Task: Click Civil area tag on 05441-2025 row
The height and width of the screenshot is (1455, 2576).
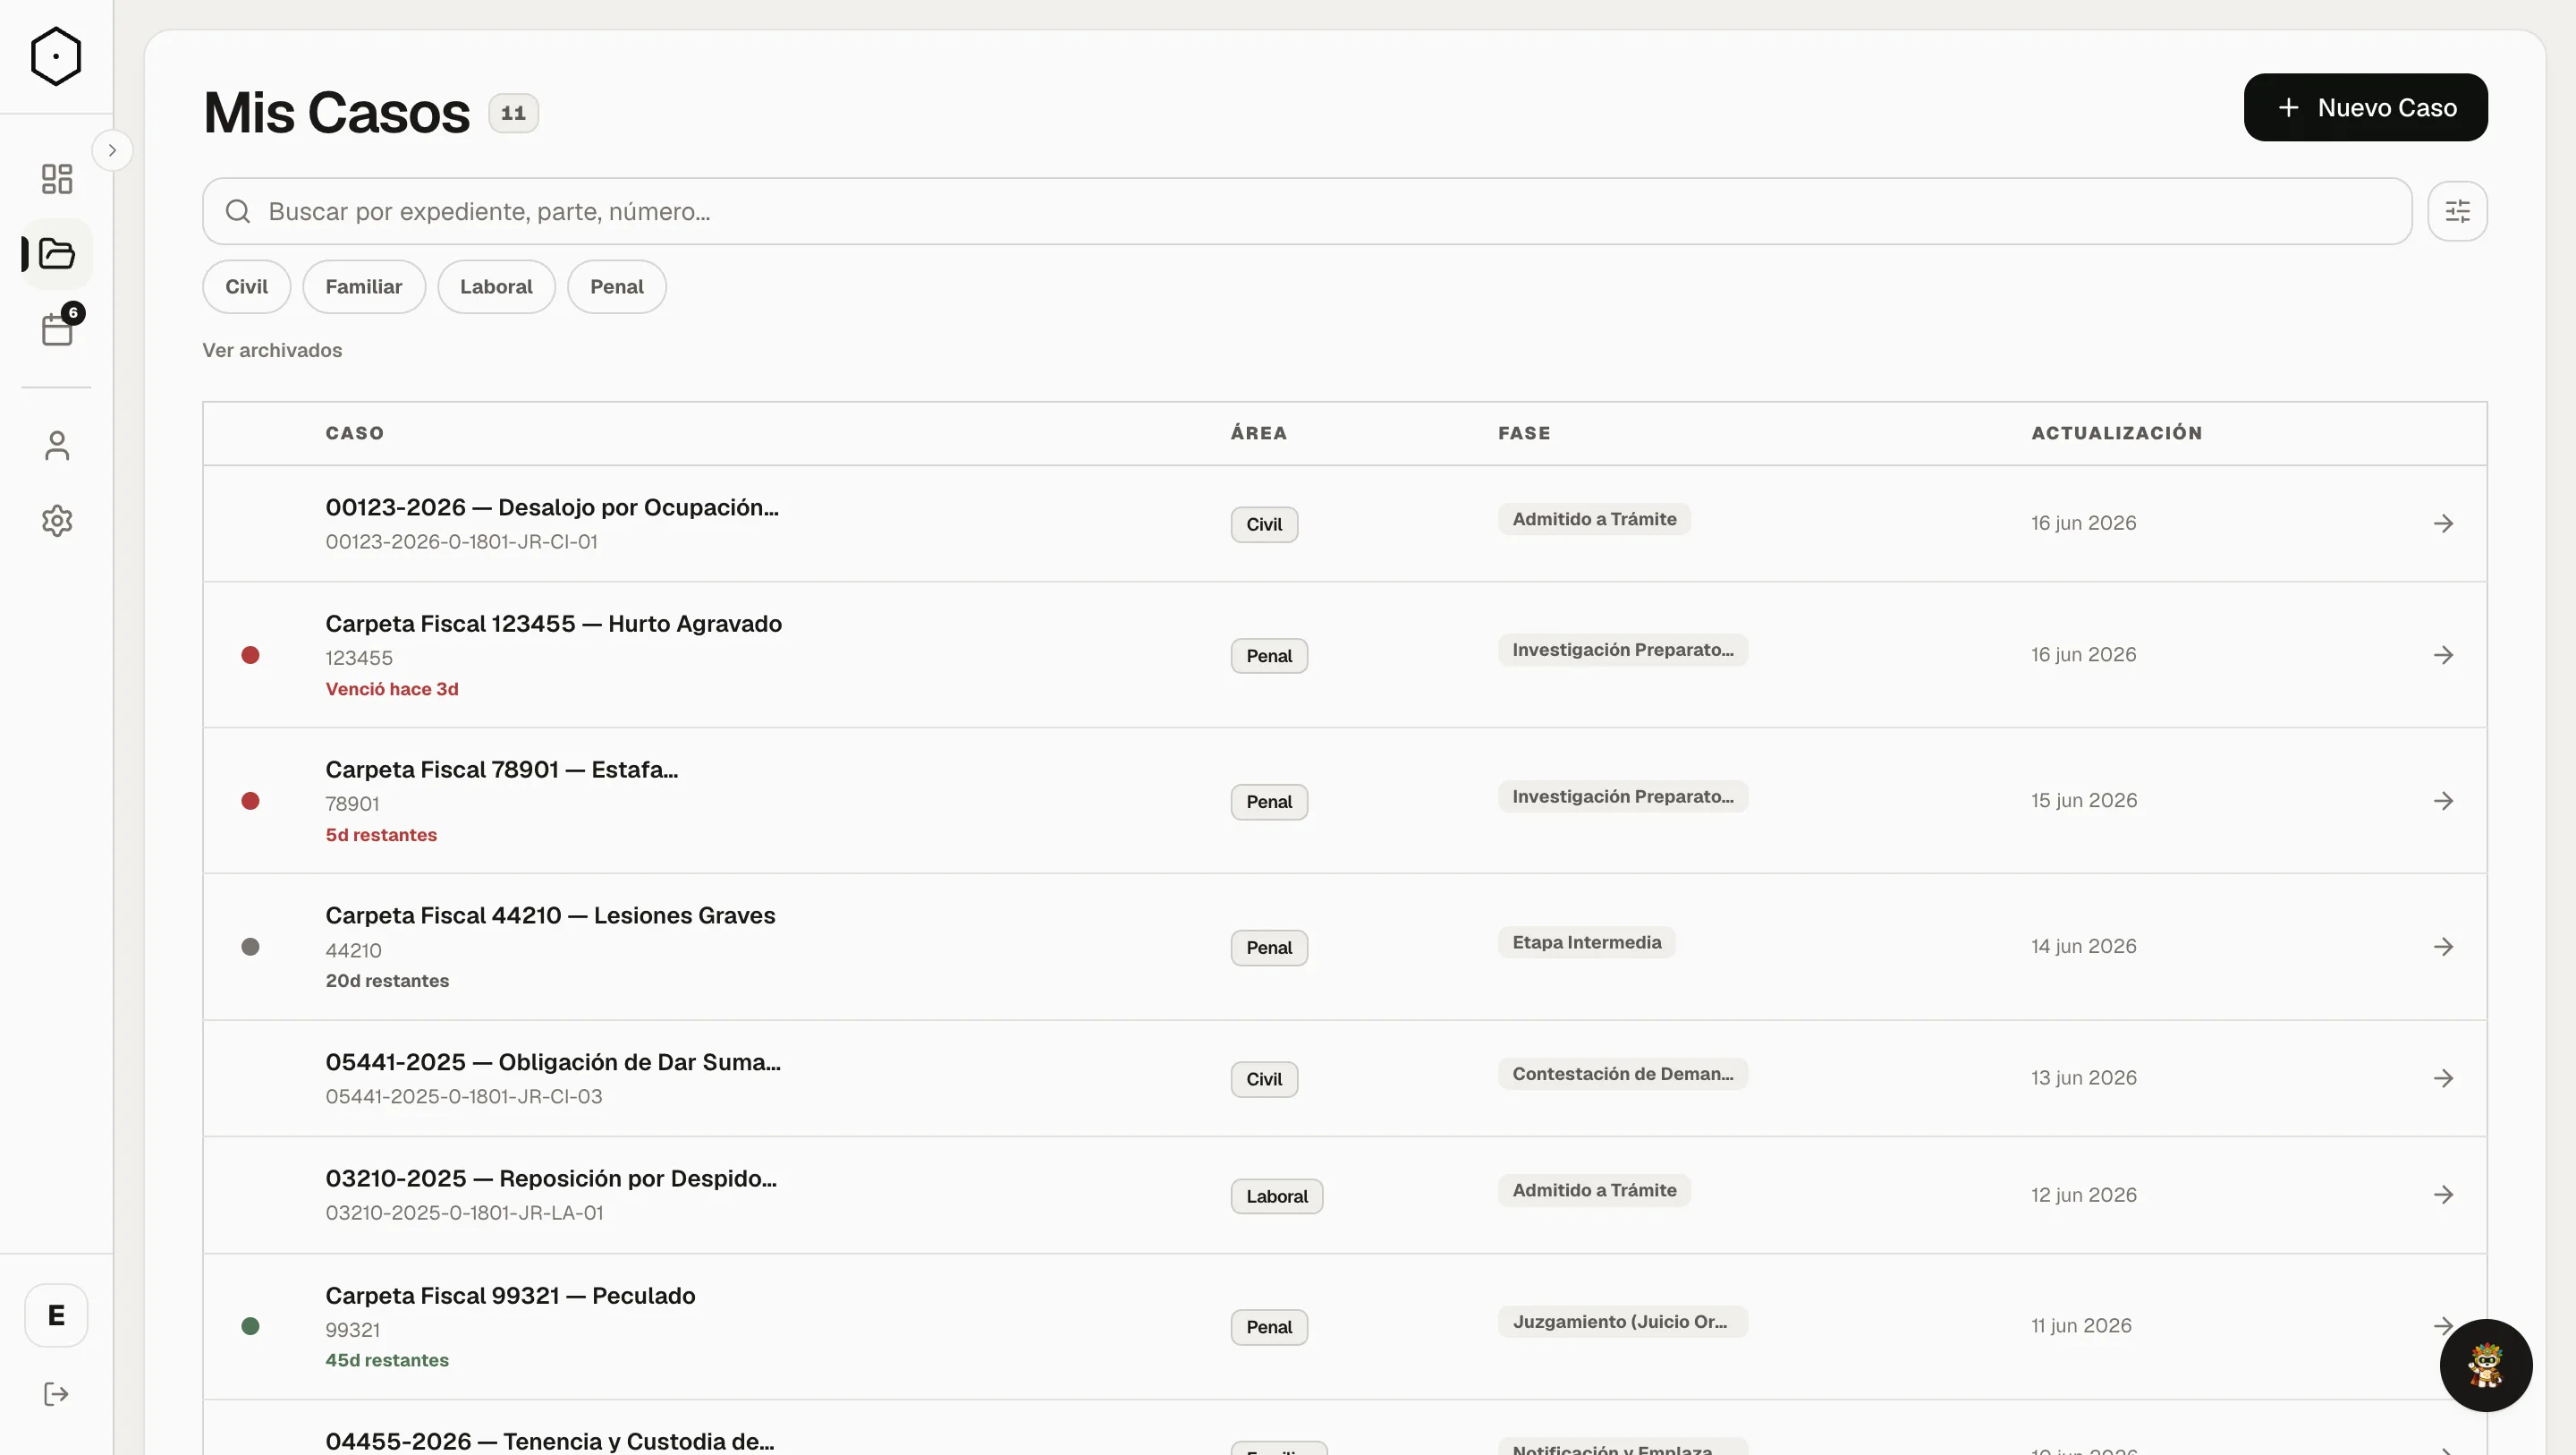Action: 1264,1080
